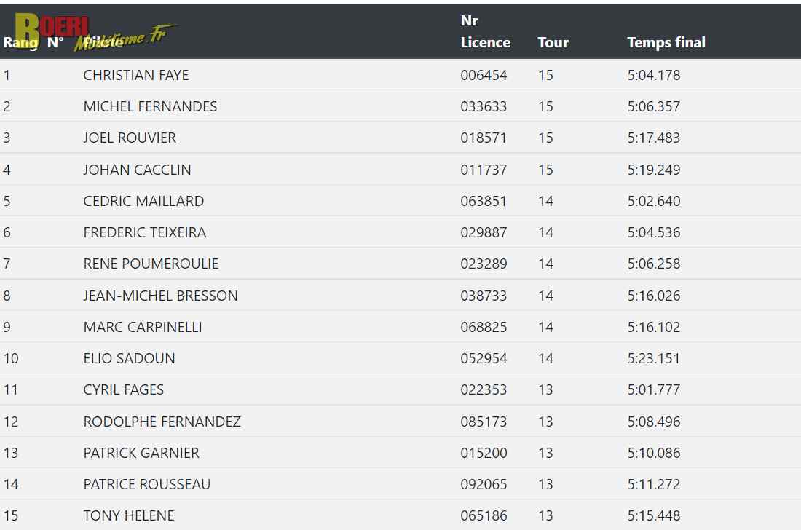Viewport: 801px width, 530px height.
Task: Click FREDERIC TEIXEIRA's final time 5:04.536
Action: [x=654, y=232]
